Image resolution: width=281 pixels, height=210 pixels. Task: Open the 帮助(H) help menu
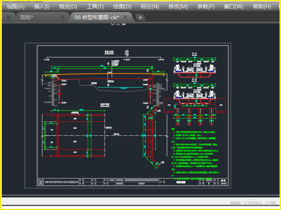pyautogui.click(x=262, y=7)
